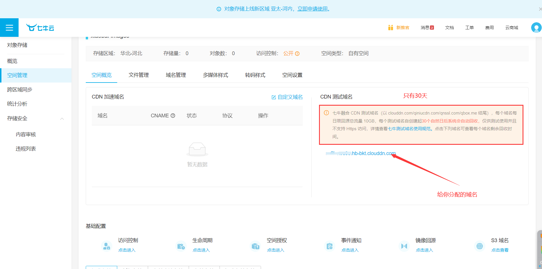Click the info icon next to 公开
542x269 pixels.
(297, 54)
